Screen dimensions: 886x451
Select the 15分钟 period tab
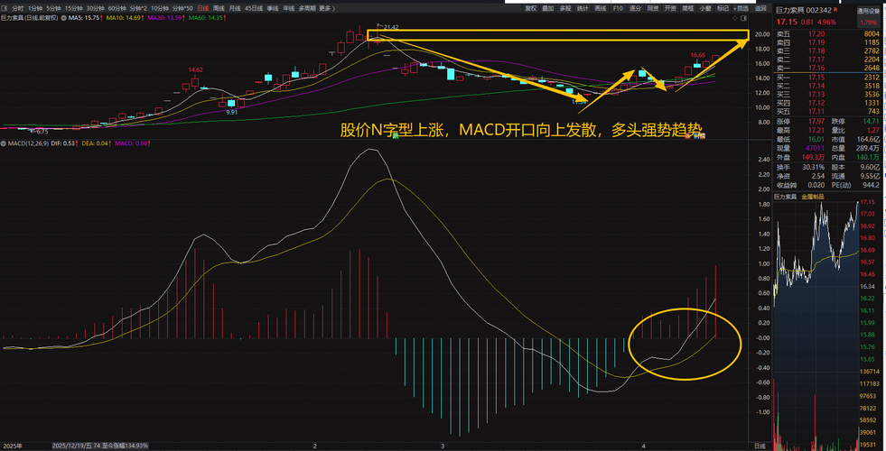click(x=73, y=8)
